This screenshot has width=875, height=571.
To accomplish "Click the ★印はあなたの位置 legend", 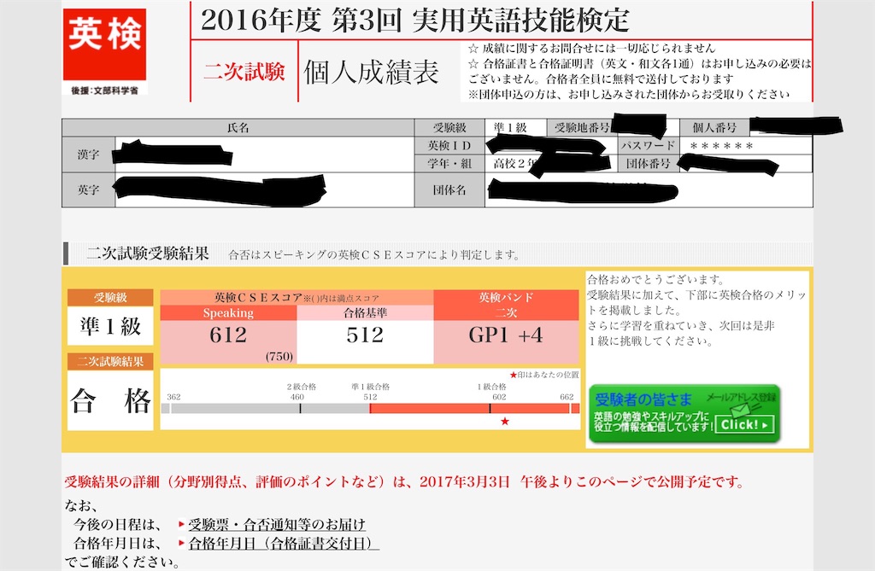I will pos(544,375).
